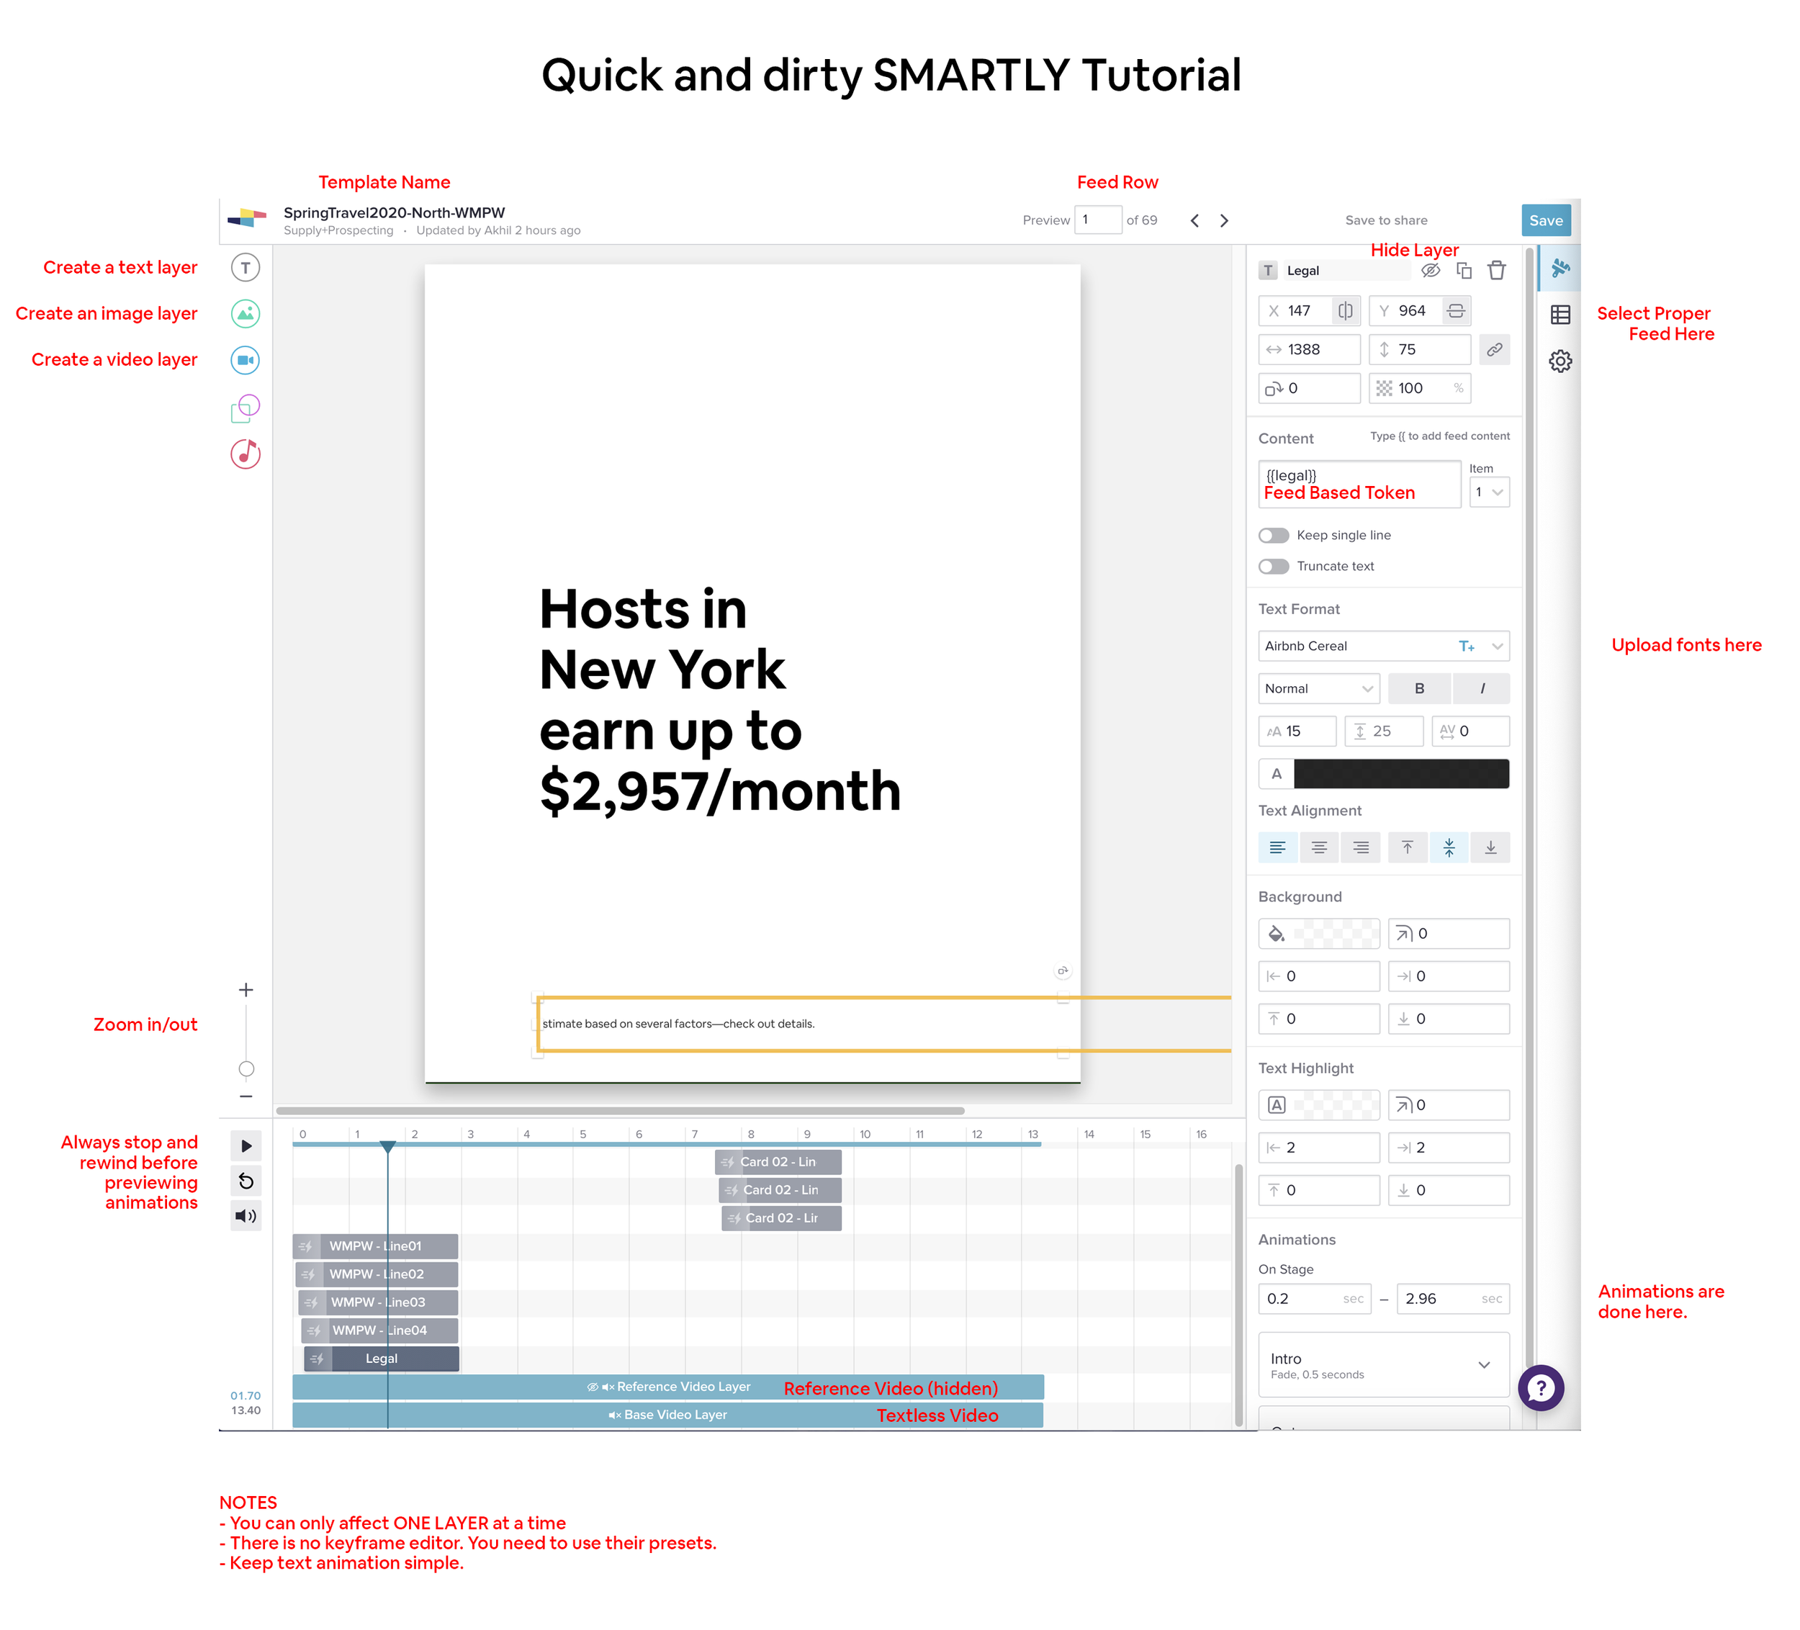The image size is (1800, 1630).
Task: Zoom out with the minus icon
Action: pos(246,1097)
